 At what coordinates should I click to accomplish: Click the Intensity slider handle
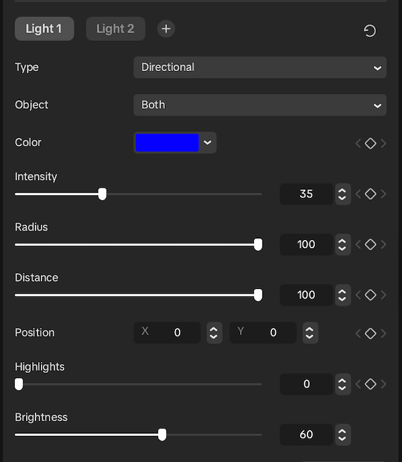point(103,194)
